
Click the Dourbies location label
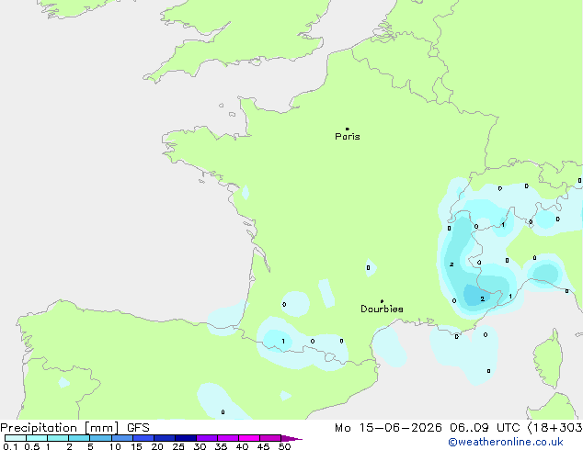(x=382, y=309)
